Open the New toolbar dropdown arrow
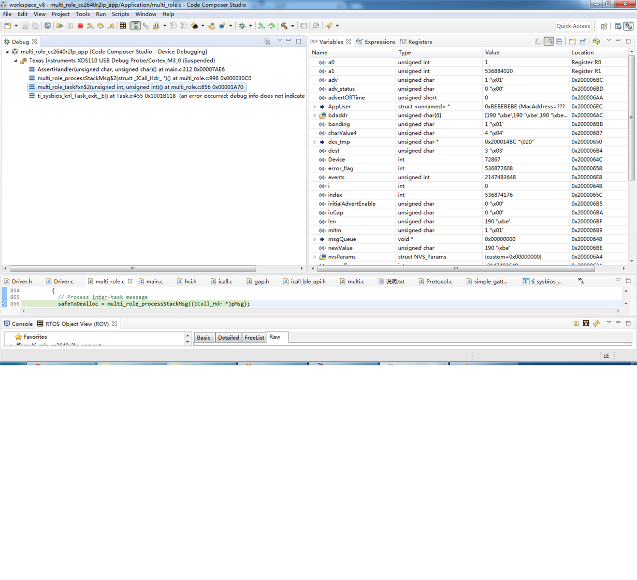Image resolution: width=637 pixels, height=580 pixels. pos(16,25)
